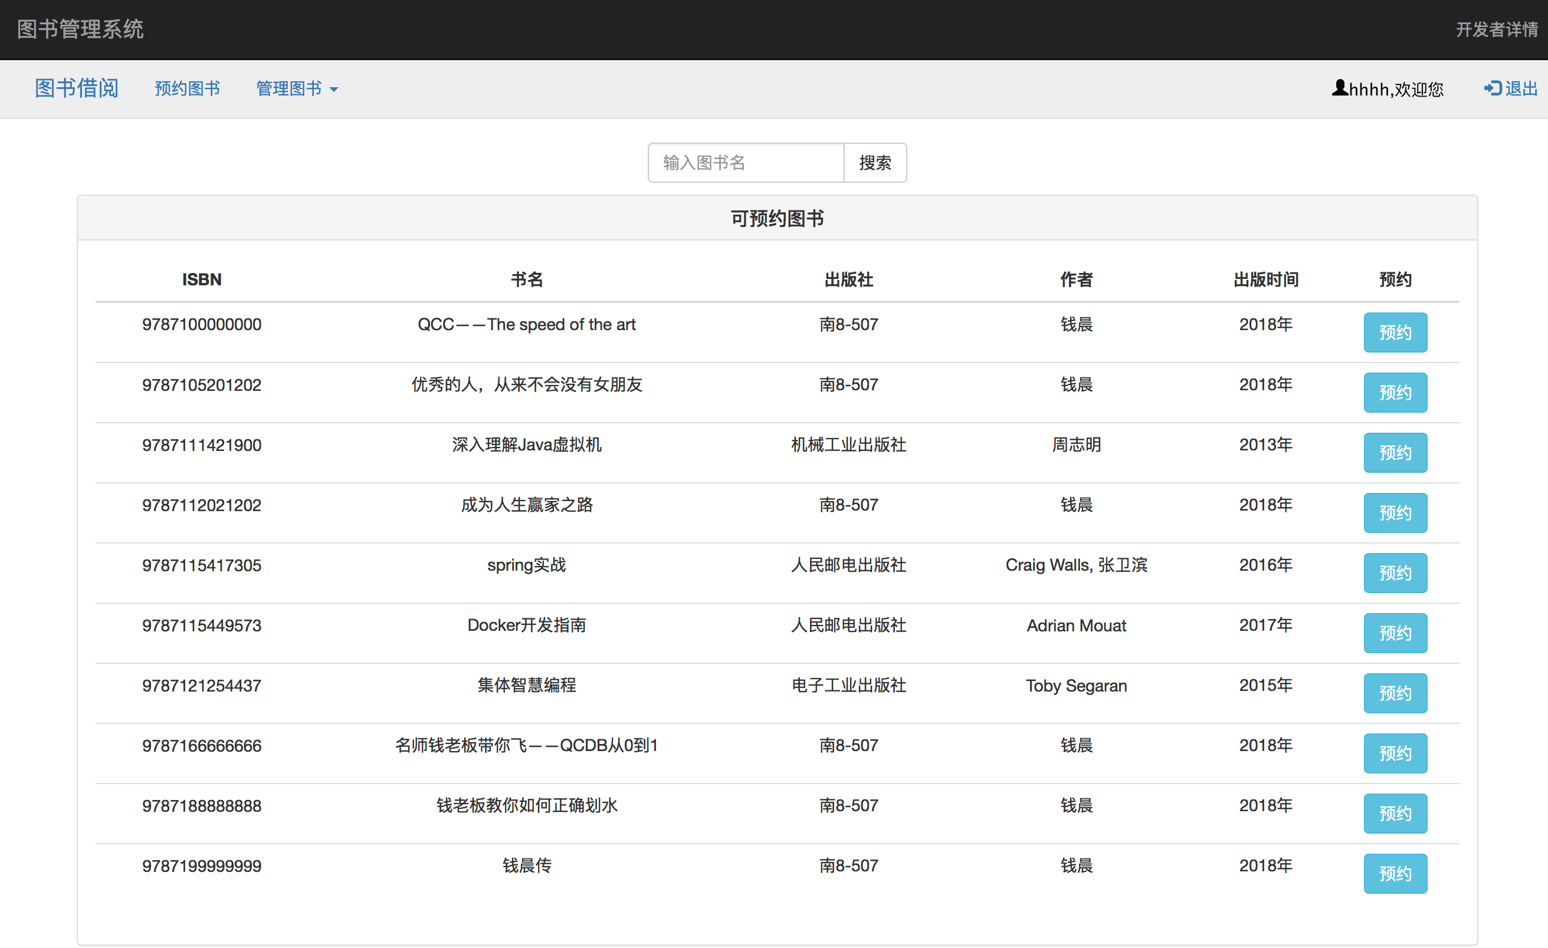Image resolution: width=1548 pixels, height=948 pixels.
Task: Click publisher 电子工业出版社
Action: coord(848,686)
